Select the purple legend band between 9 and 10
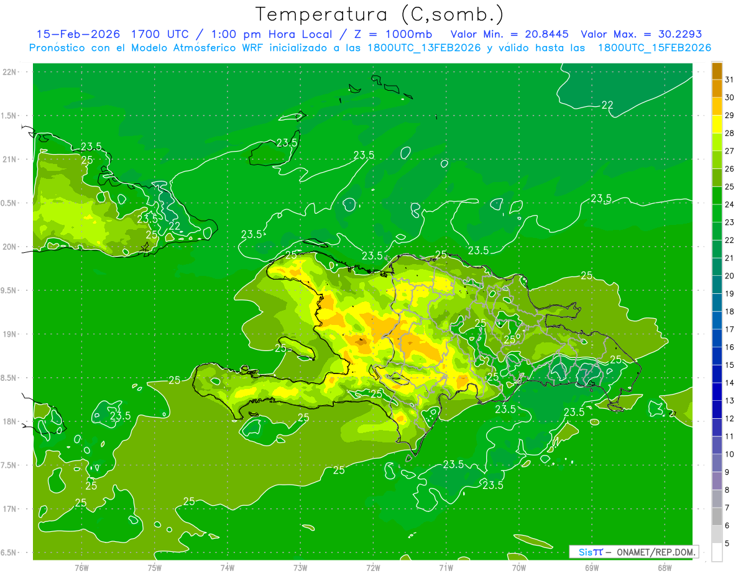The image size is (746, 576). (x=717, y=464)
